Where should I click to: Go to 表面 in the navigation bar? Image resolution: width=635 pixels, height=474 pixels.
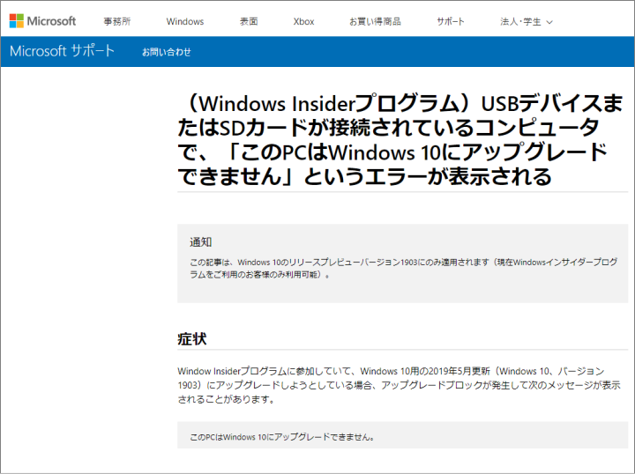[248, 21]
